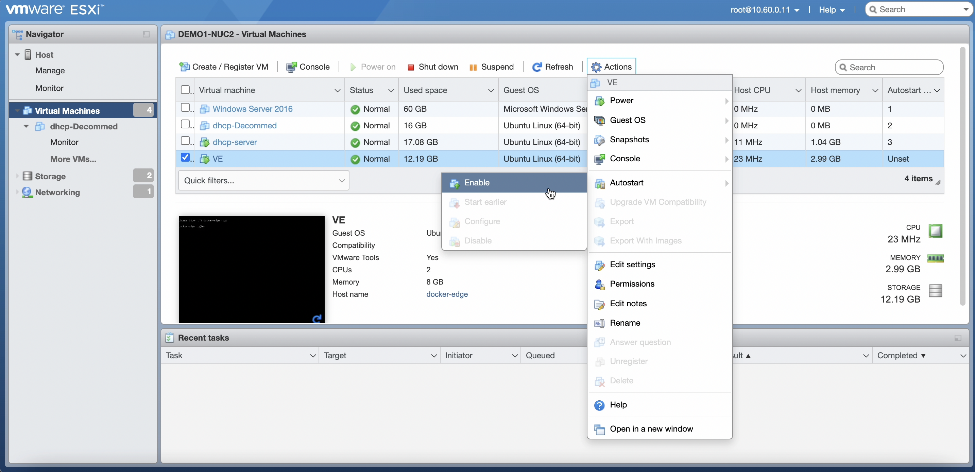Screen dimensions: 975x472
Task: Click the Storage icon in Navigator
Action: (x=27, y=176)
